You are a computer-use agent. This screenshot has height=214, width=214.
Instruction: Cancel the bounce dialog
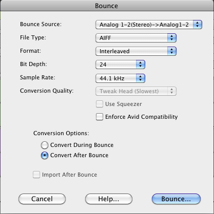point(42,199)
